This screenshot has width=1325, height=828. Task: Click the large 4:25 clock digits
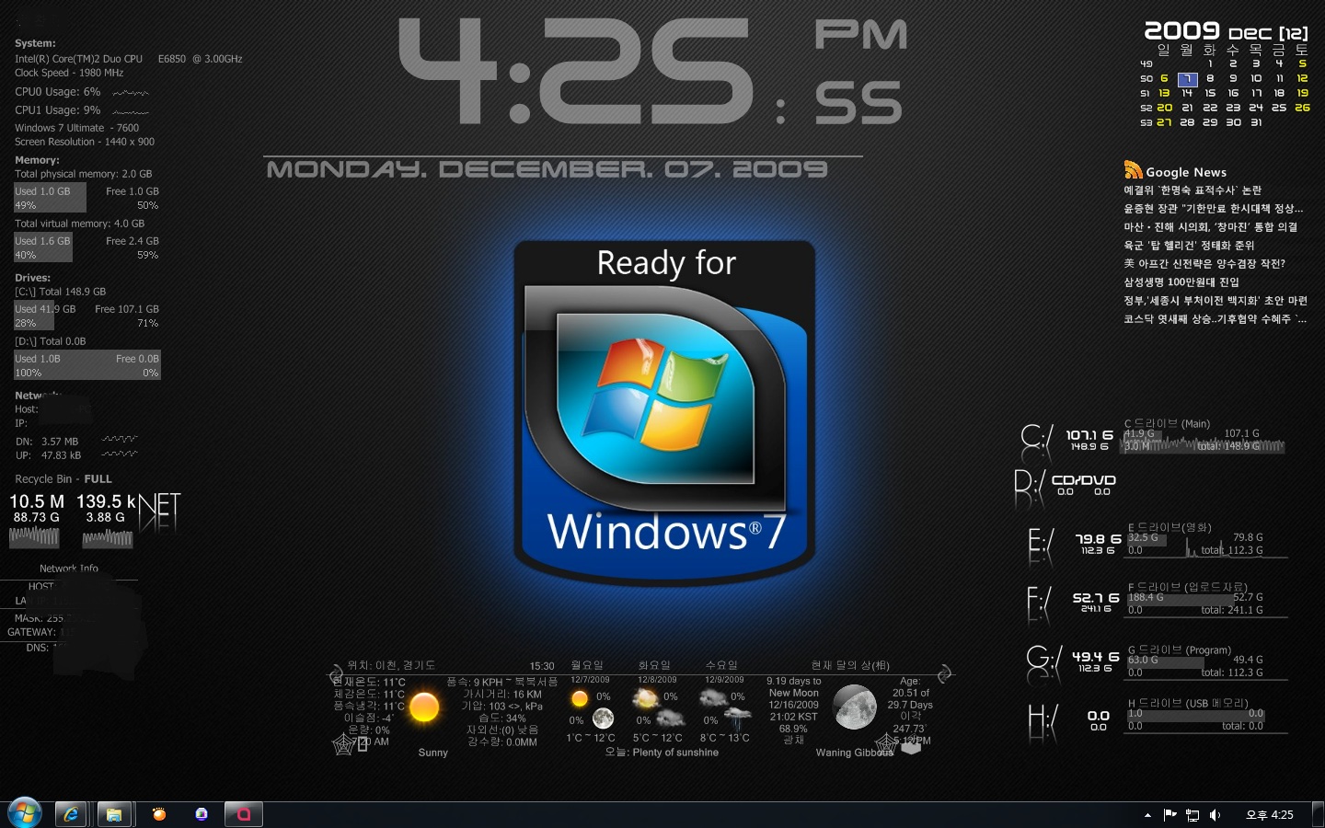pos(578,72)
